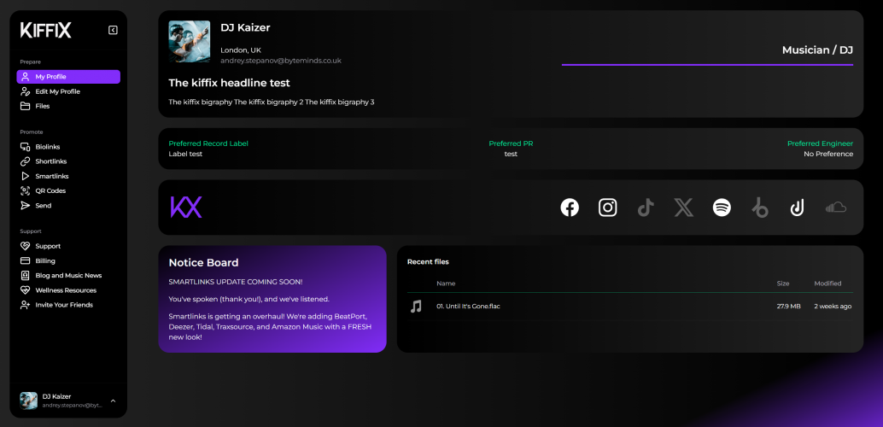Click the 'London, UK' location text
Image resolution: width=883 pixels, height=427 pixels.
[x=241, y=50]
